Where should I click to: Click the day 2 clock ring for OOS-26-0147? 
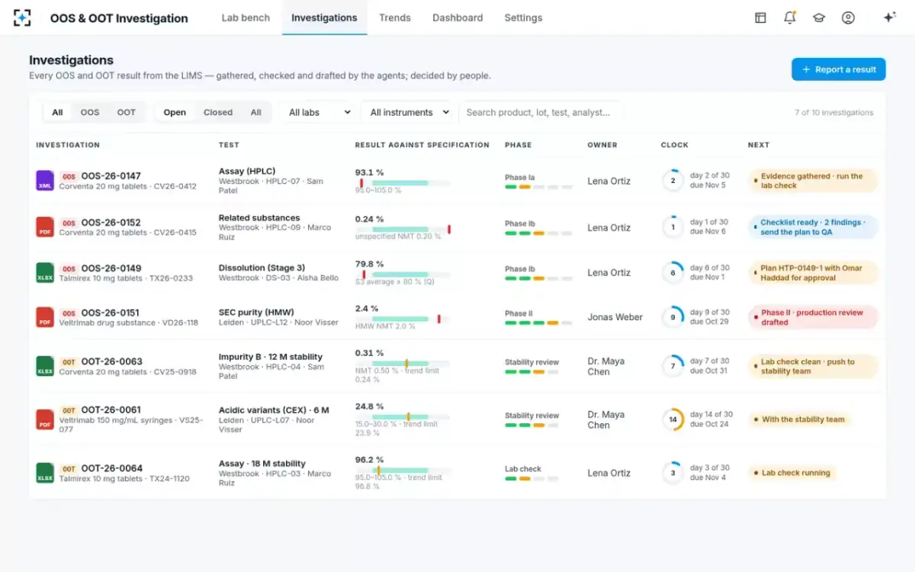coord(673,181)
